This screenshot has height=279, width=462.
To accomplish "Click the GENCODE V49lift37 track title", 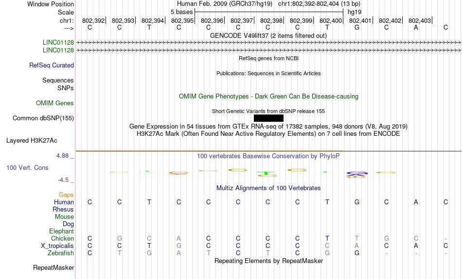I will click(x=268, y=35).
